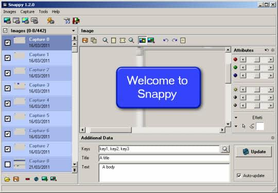Image resolution: width=278 pixels, height=193 pixels.
Task: Expand arrow next to the pointer tool
Action: [x=236, y=126]
